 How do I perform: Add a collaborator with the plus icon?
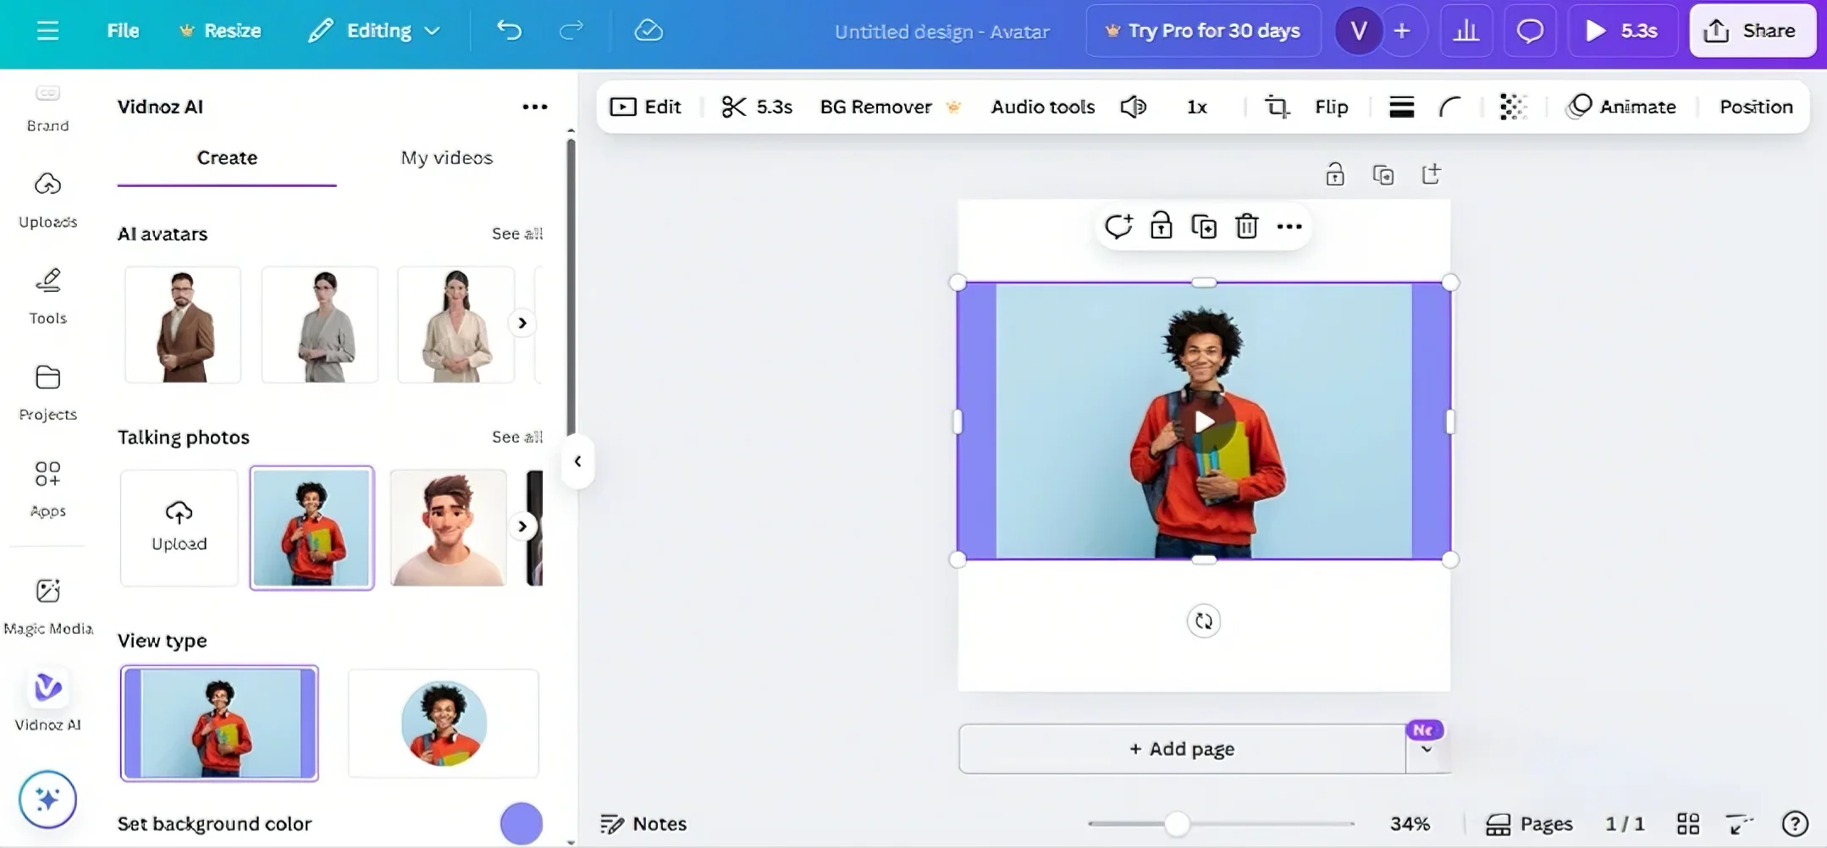click(1402, 30)
